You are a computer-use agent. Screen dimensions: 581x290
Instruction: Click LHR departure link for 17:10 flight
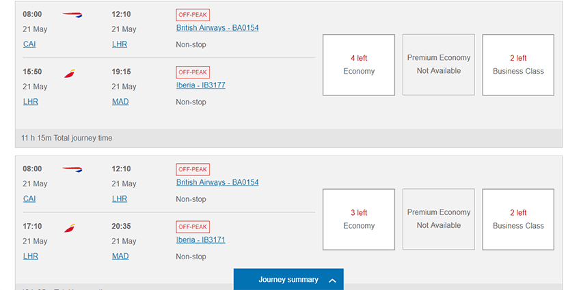tap(31, 256)
